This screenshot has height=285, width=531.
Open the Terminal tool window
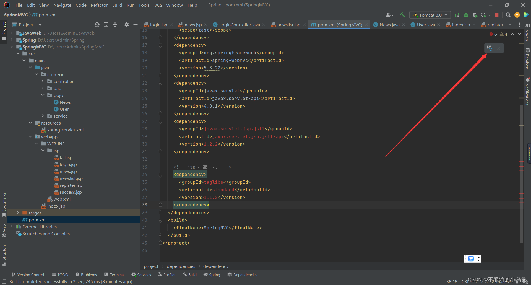pyautogui.click(x=114, y=274)
